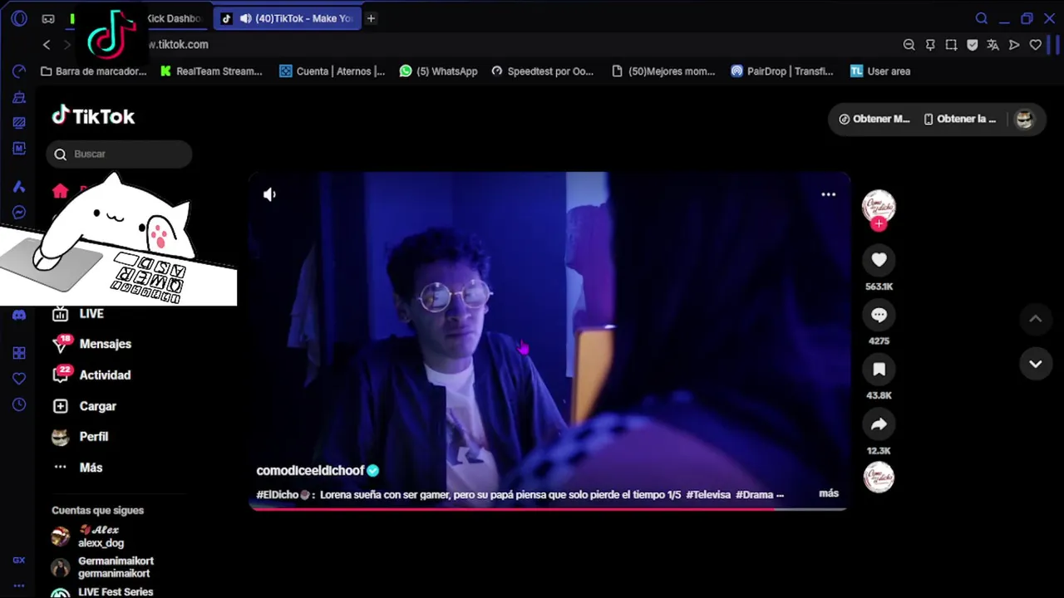Open GX Control speedometer in sidebar
The height and width of the screenshot is (598, 1064).
click(19, 71)
